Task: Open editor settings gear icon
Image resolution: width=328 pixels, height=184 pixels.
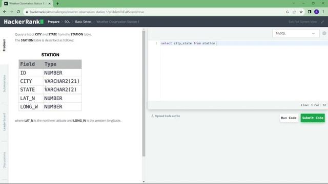Action: 324,33
